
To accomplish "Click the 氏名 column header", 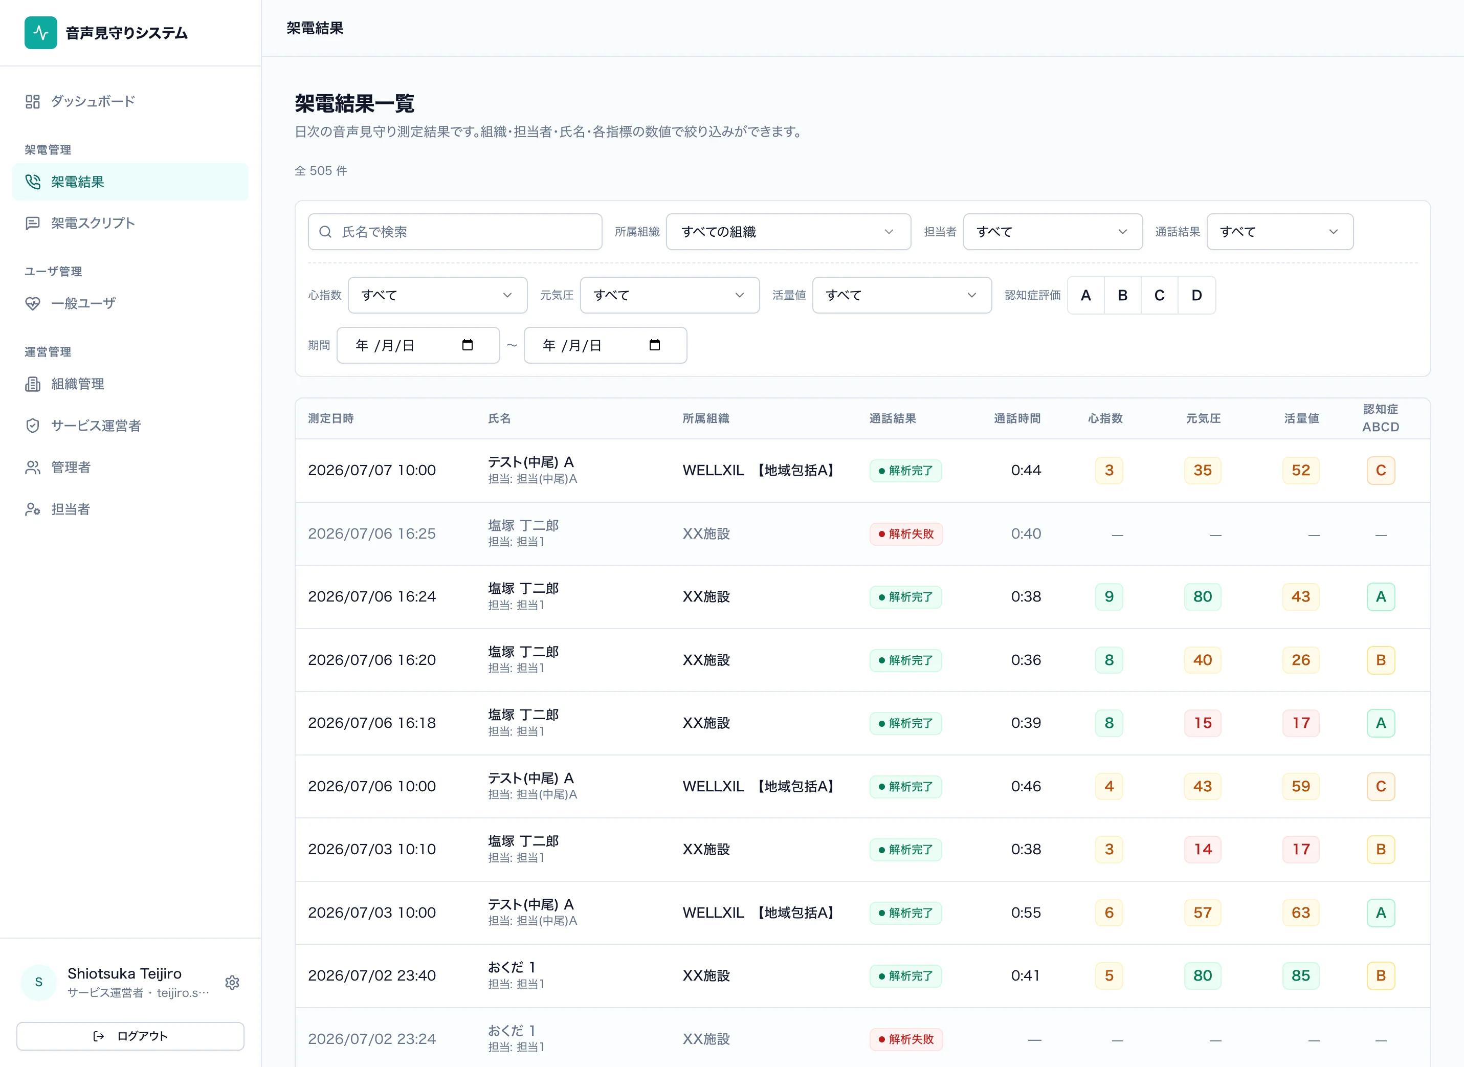I will pos(499,418).
